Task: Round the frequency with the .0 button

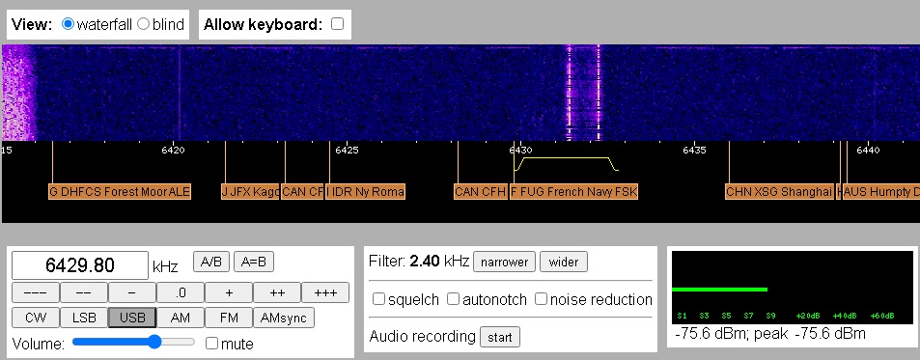Action: 181,292
